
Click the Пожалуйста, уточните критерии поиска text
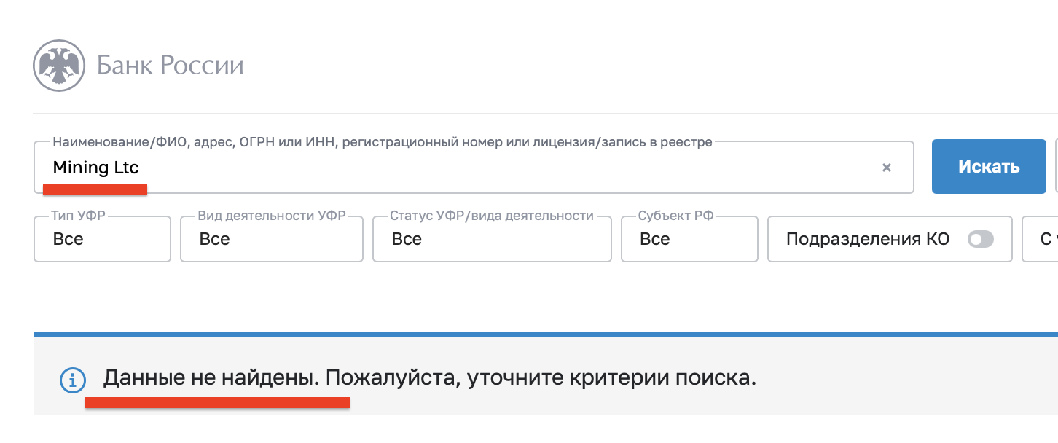[x=541, y=379]
